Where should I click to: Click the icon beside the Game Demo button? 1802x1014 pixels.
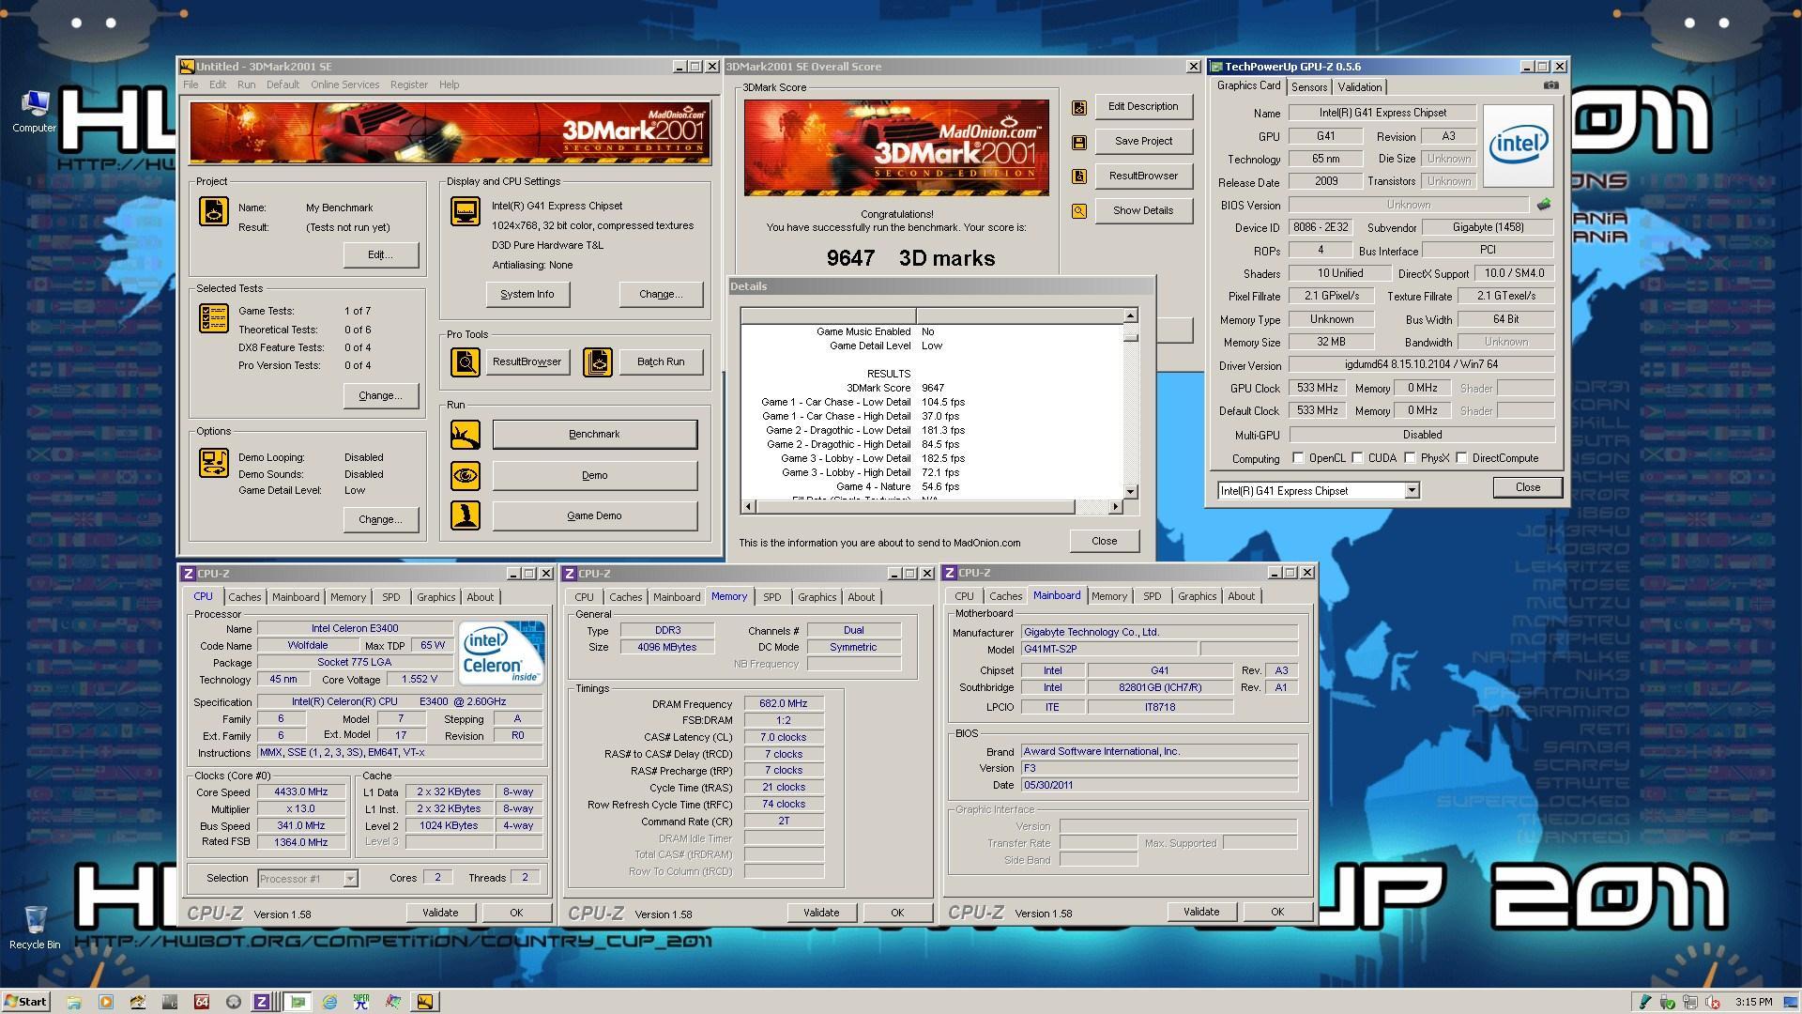(466, 515)
